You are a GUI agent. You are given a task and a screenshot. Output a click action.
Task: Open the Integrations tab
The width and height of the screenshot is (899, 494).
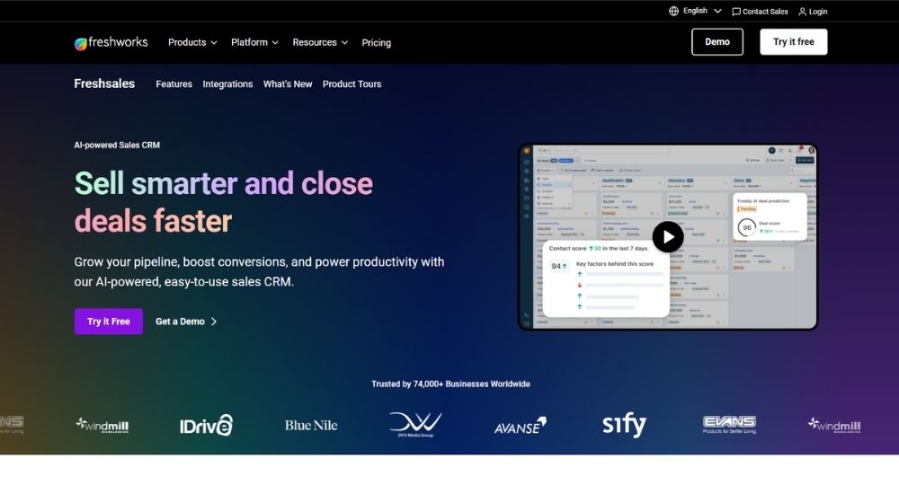(227, 84)
